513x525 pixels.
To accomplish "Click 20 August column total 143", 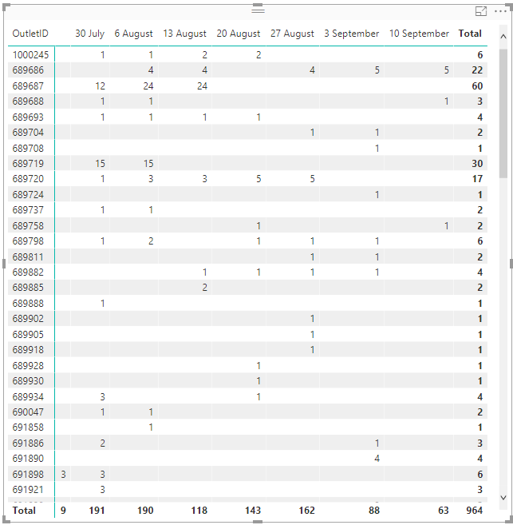I will 253,511.
